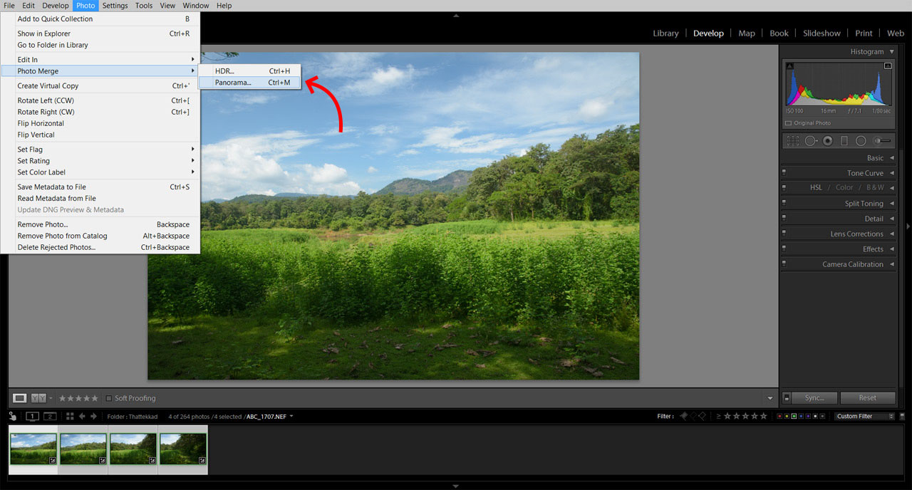The image size is (912, 490).
Task: Switch to Loupe view in the toolbar
Action: coord(19,397)
